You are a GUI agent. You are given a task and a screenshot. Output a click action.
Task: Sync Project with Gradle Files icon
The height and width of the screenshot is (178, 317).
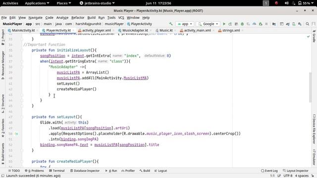pos(288,24)
